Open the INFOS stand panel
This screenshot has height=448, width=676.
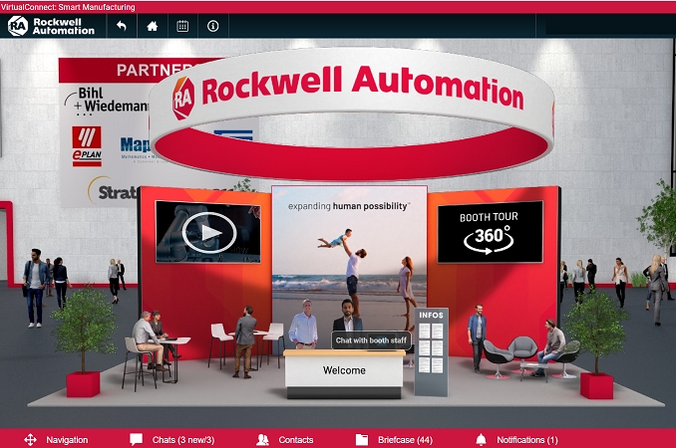(431, 351)
